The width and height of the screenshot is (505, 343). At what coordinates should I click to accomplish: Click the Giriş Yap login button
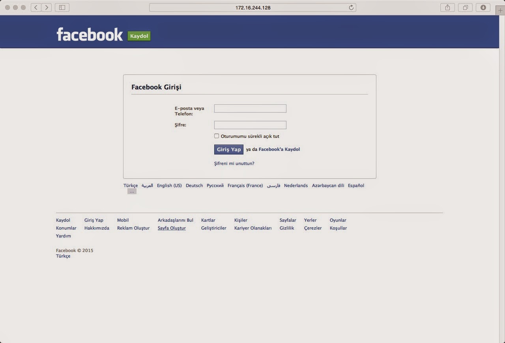pos(229,149)
